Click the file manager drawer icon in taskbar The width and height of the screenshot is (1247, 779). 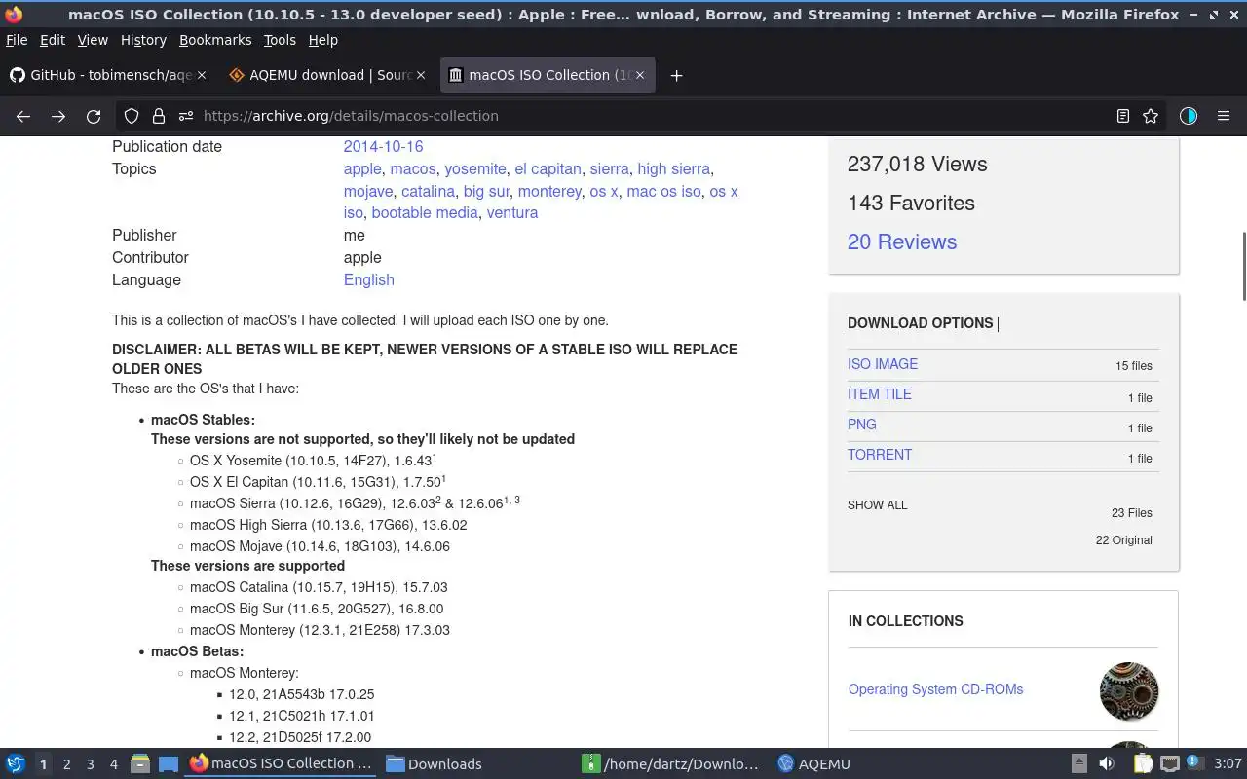pyautogui.click(x=139, y=763)
